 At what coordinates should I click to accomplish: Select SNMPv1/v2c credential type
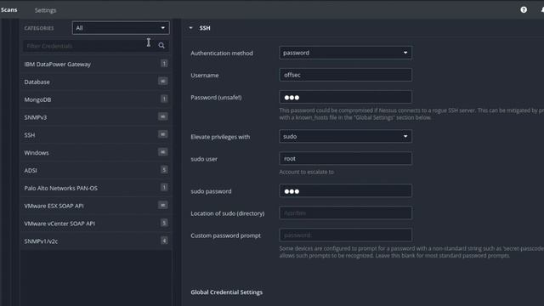(x=96, y=241)
